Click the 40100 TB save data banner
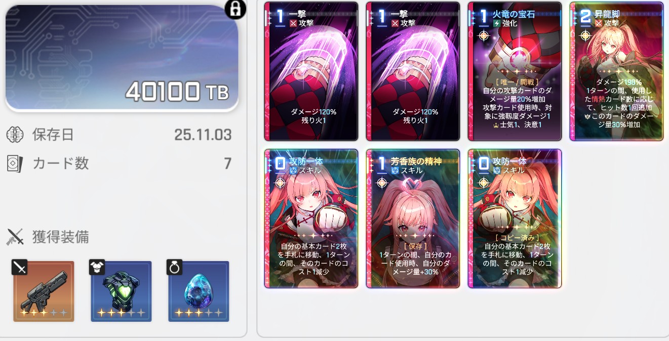 click(x=122, y=58)
